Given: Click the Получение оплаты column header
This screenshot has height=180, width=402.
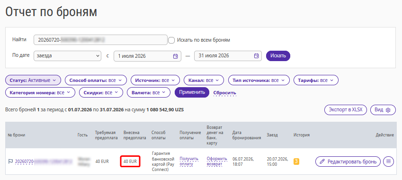Looking at the screenshot, I should click(190, 135).
